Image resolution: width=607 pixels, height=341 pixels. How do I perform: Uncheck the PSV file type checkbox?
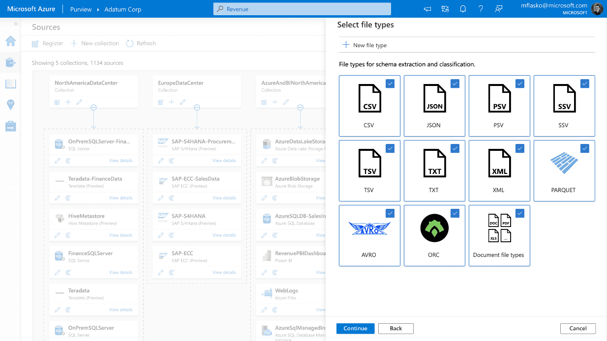520,84
